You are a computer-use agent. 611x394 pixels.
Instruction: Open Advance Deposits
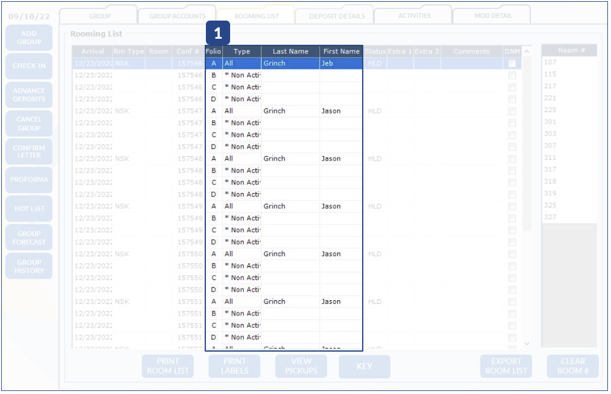coord(29,95)
